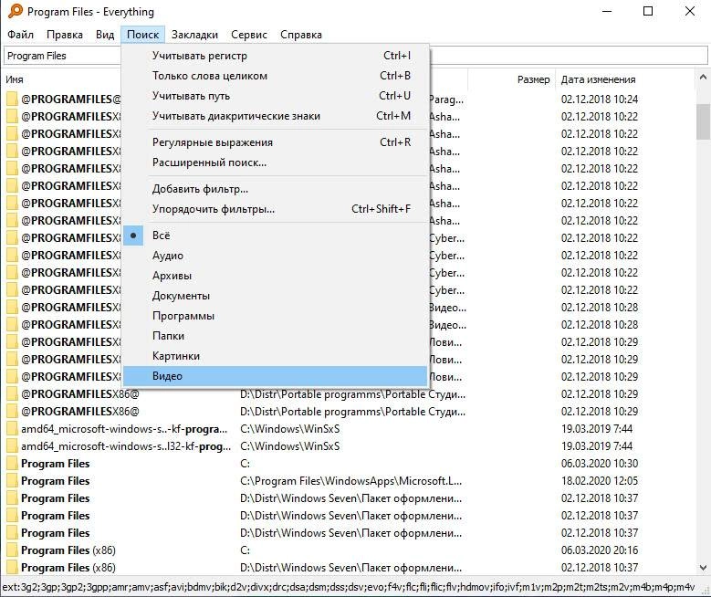Select the Архивы filter

(x=276, y=276)
